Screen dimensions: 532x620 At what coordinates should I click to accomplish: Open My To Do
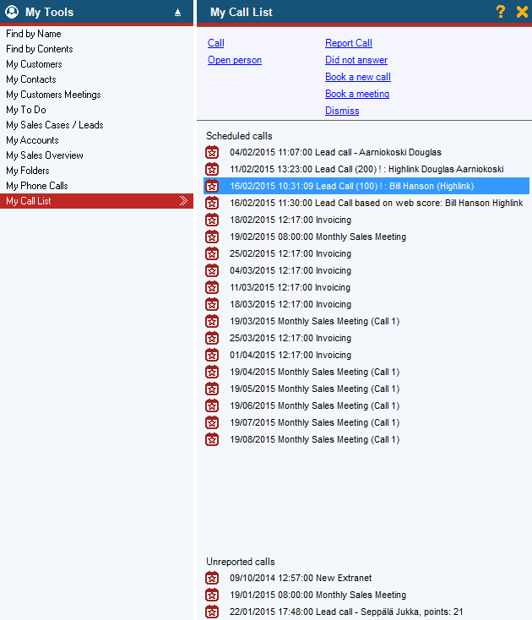click(x=26, y=110)
